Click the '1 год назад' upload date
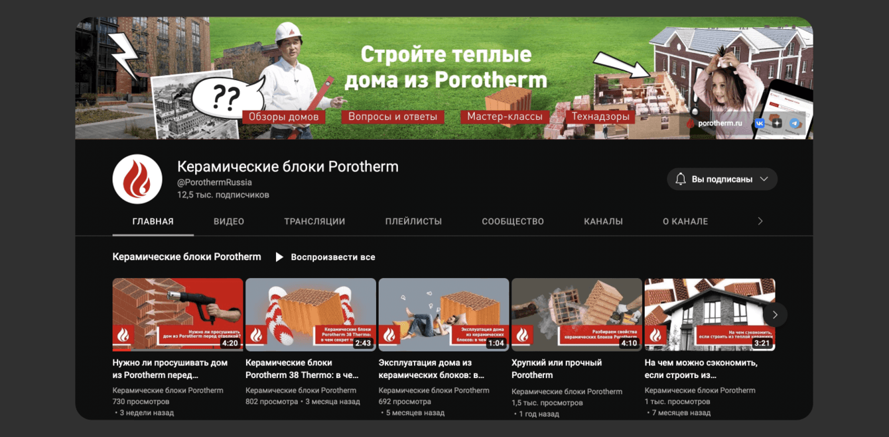The height and width of the screenshot is (437, 889). coord(539,414)
